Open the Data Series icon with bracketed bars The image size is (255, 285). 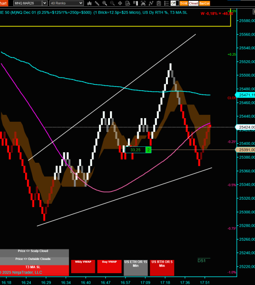coord(143,3)
